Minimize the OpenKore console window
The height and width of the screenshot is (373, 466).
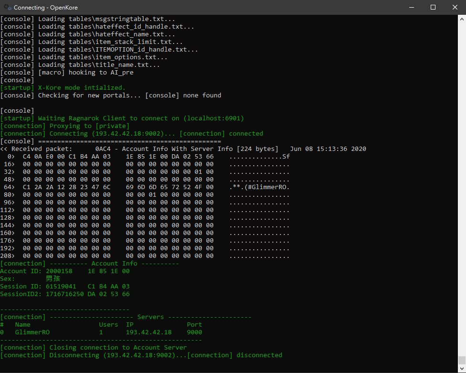click(412, 7)
